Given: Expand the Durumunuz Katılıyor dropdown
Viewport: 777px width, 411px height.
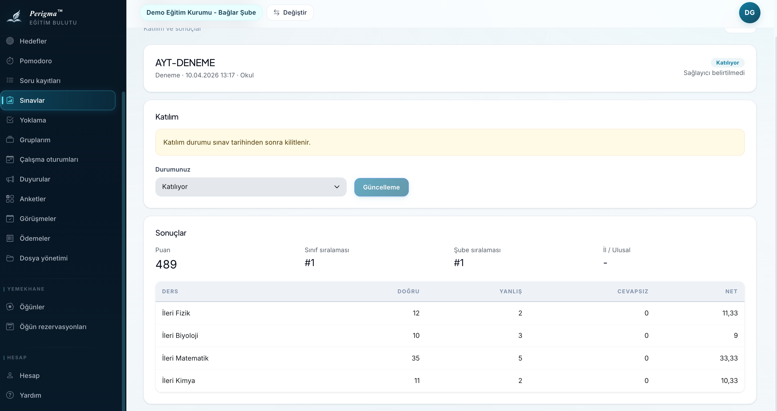Looking at the screenshot, I should click(x=251, y=187).
